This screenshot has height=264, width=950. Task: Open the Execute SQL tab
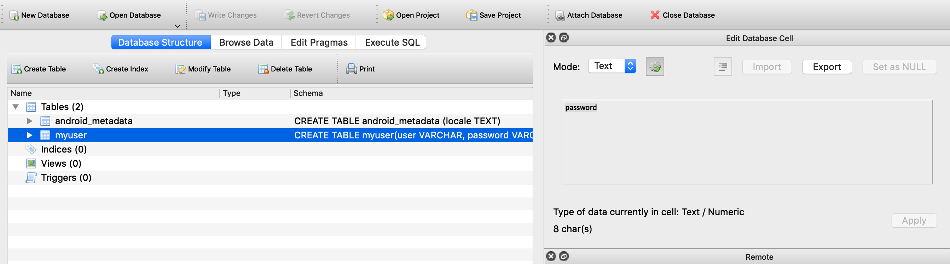(x=392, y=42)
